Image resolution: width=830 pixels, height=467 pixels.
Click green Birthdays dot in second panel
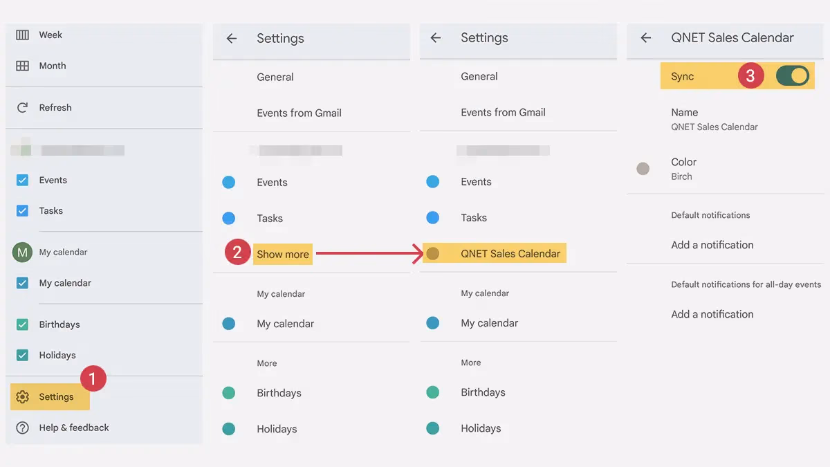click(228, 393)
